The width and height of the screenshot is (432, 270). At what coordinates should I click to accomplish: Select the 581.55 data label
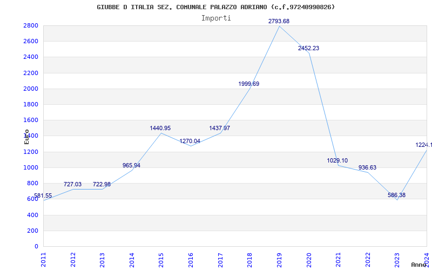pyautogui.click(x=43, y=195)
